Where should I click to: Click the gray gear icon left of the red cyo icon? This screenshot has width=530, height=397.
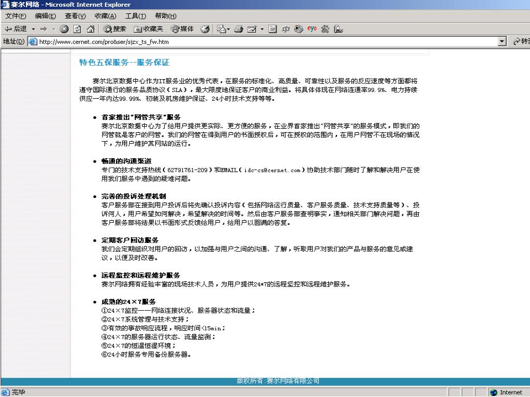[299, 29]
